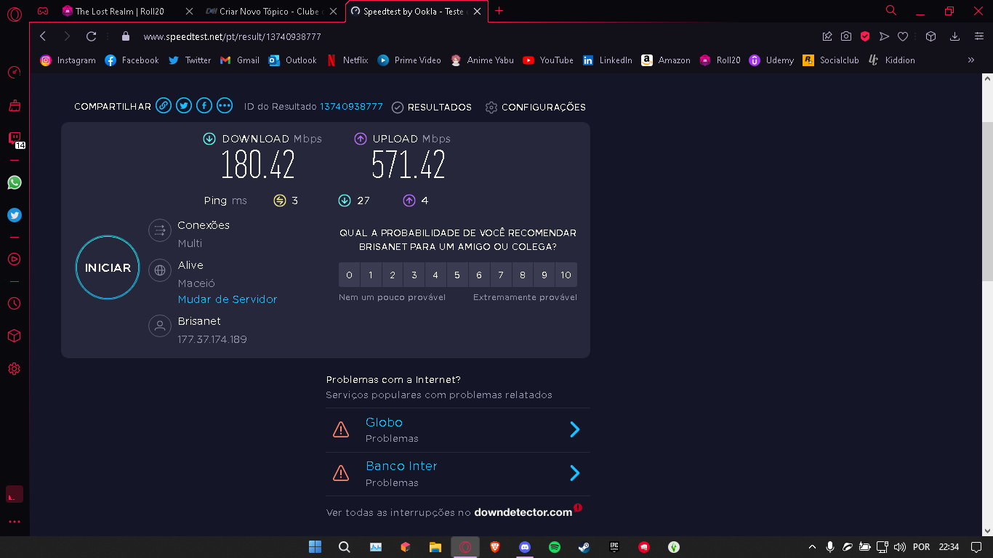The height and width of the screenshot is (558, 993).
Task: Open a new tab with plus
Action: pyautogui.click(x=499, y=11)
